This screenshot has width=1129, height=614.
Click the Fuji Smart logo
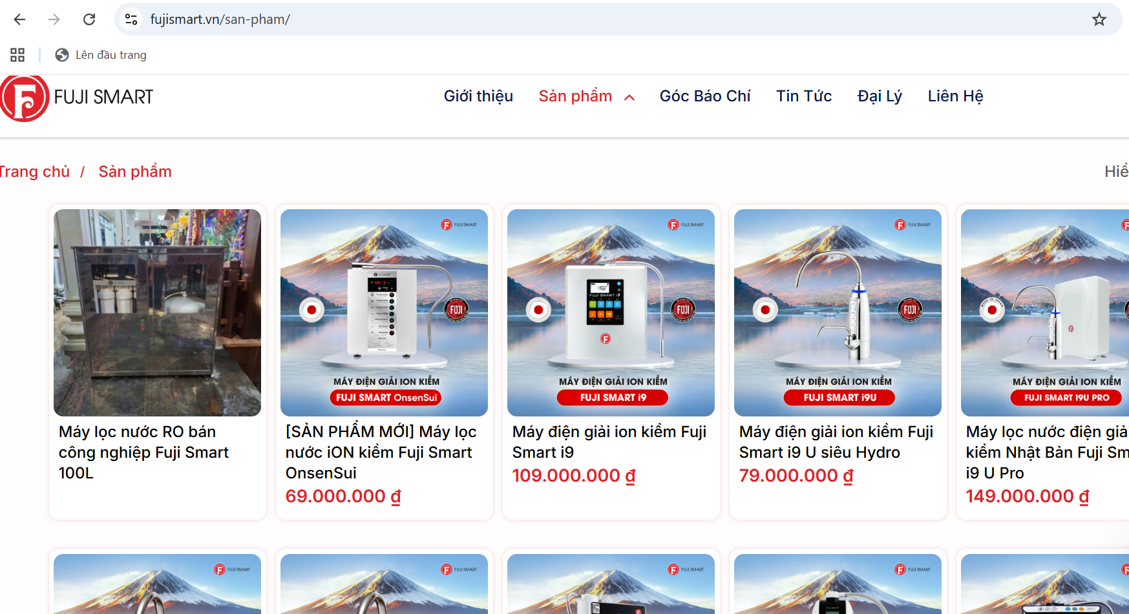pos(76,97)
